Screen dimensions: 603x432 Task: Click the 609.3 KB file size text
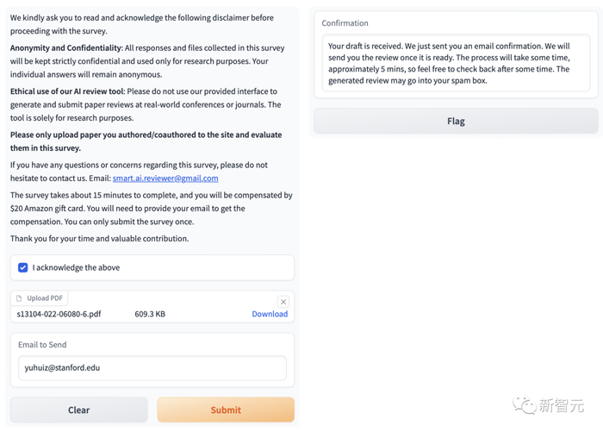point(150,314)
